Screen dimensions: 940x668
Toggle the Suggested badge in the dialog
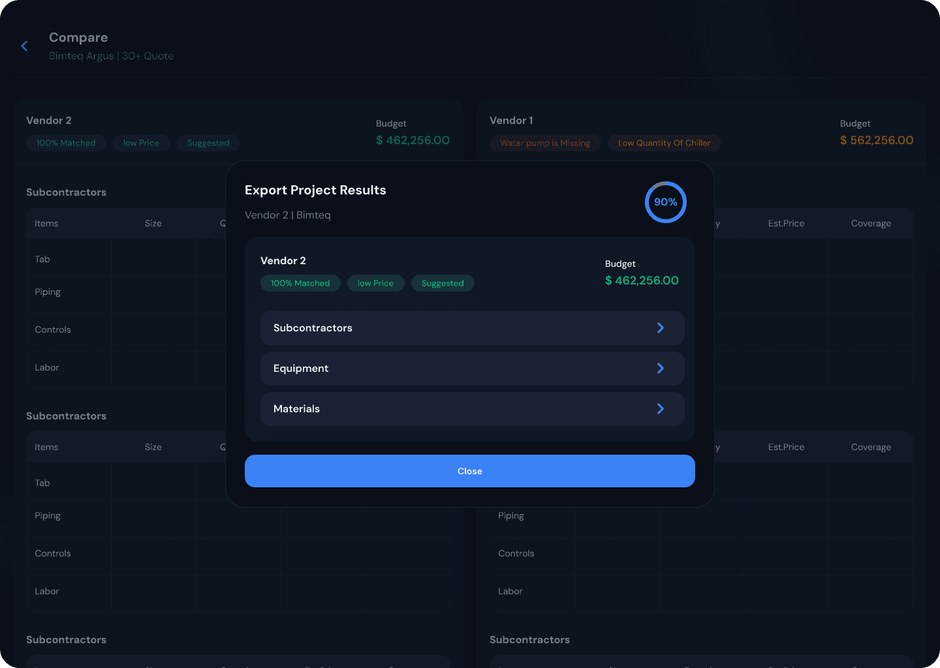click(443, 283)
